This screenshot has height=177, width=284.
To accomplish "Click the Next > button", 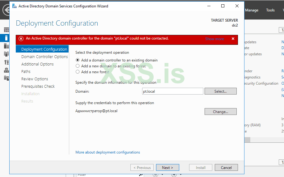I will click(x=167, y=168).
